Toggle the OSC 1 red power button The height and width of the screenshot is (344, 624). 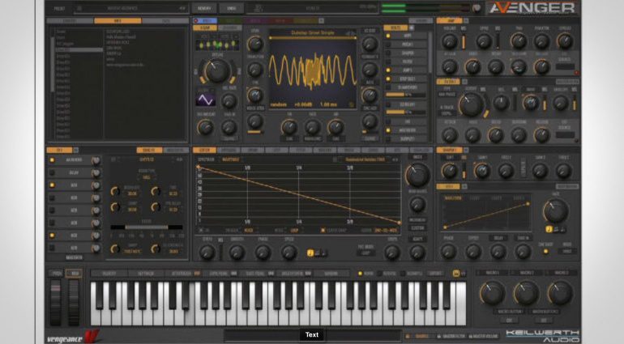tap(197, 19)
